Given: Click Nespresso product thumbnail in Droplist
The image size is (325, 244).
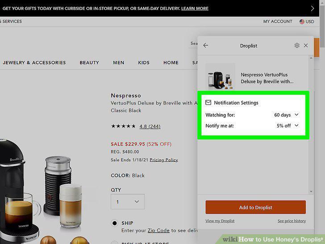Looking at the screenshot, I should click(x=220, y=76).
